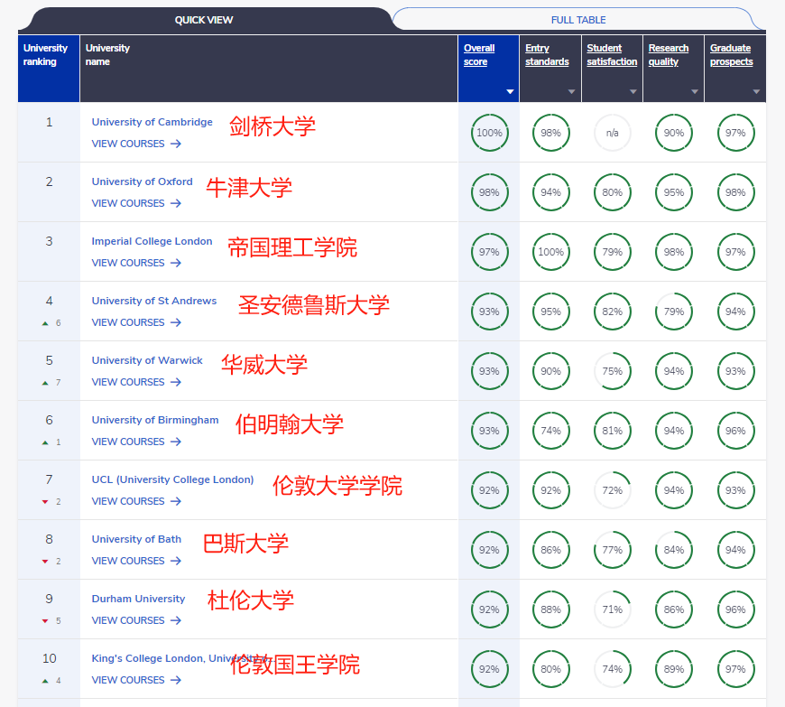Open University of Bath link
The image size is (785, 707).
(x=136, y=539)
